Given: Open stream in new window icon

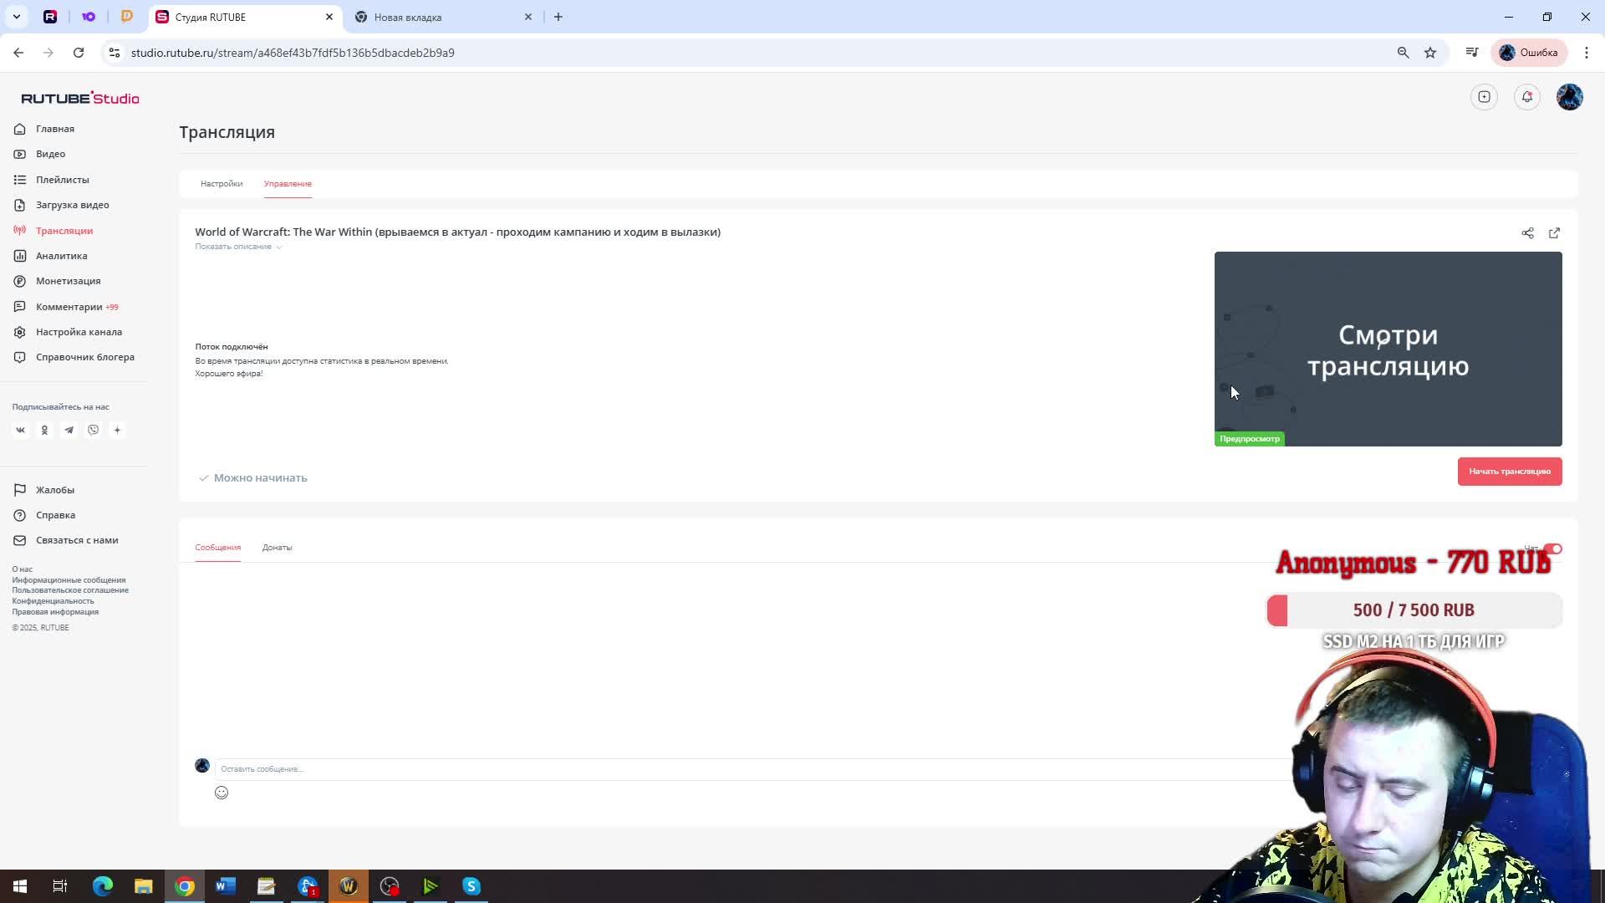Looking at the screenshot, I should coord(1554,233).
